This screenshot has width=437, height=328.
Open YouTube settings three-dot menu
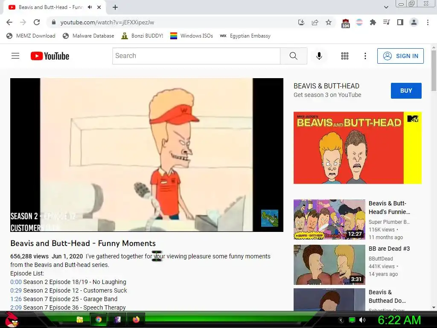365,56
